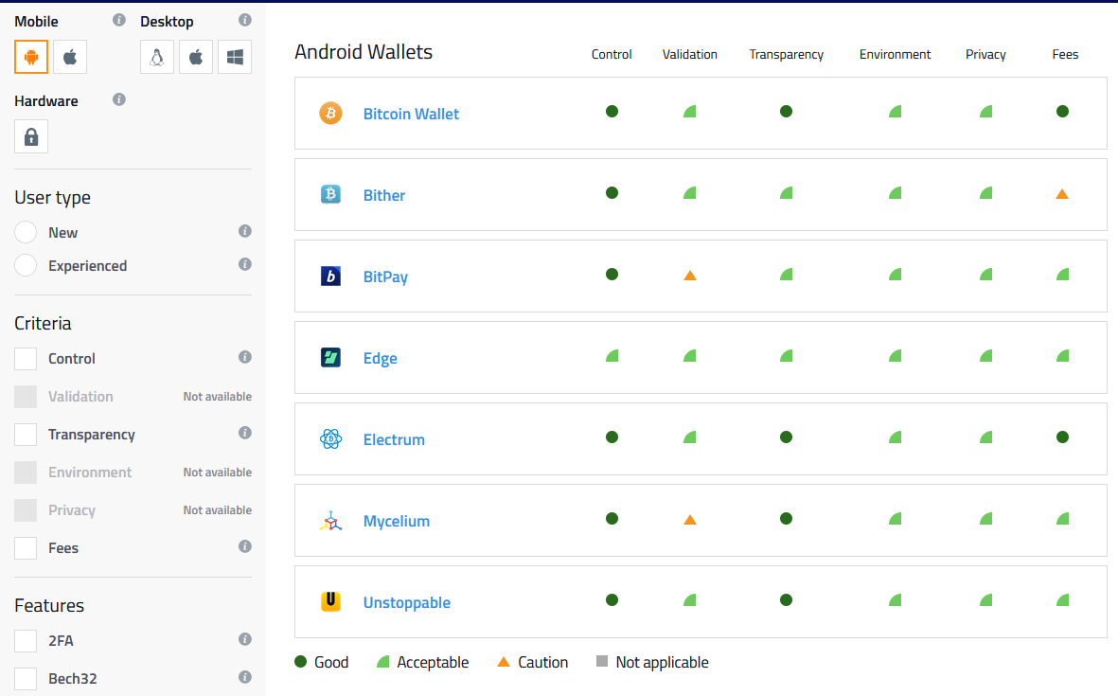Tick the 2FA feature checkbox
The width and height of the screenshot is (1118, 696).
click(26, 640)
